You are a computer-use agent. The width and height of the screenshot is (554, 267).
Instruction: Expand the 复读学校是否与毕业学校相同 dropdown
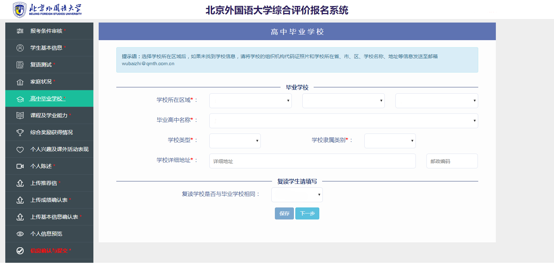[297, 195]
